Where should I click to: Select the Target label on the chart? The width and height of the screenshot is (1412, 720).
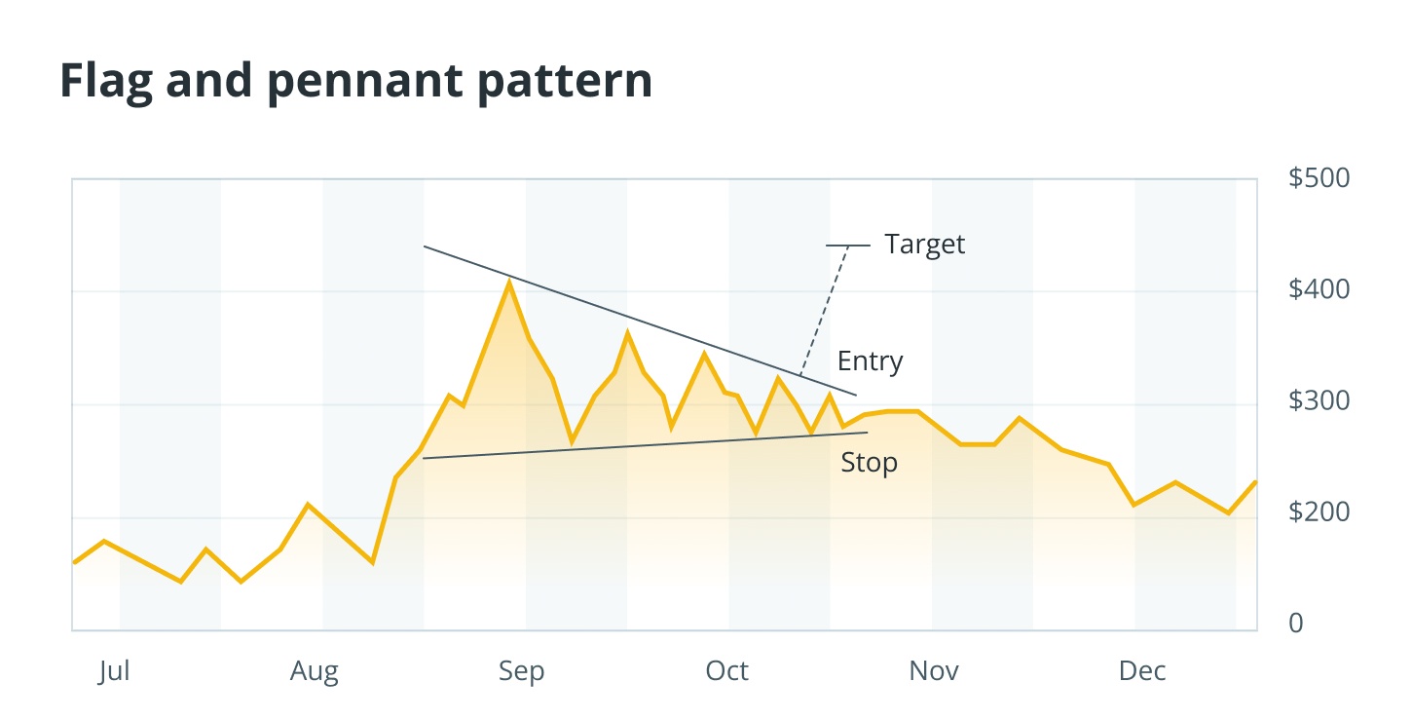(924, 244)
